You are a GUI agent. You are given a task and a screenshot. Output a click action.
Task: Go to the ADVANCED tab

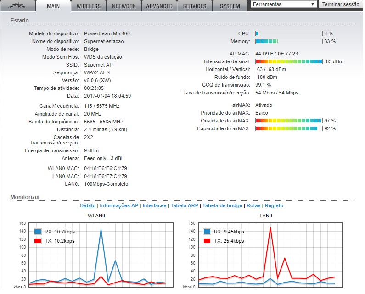tap(159, 6)
